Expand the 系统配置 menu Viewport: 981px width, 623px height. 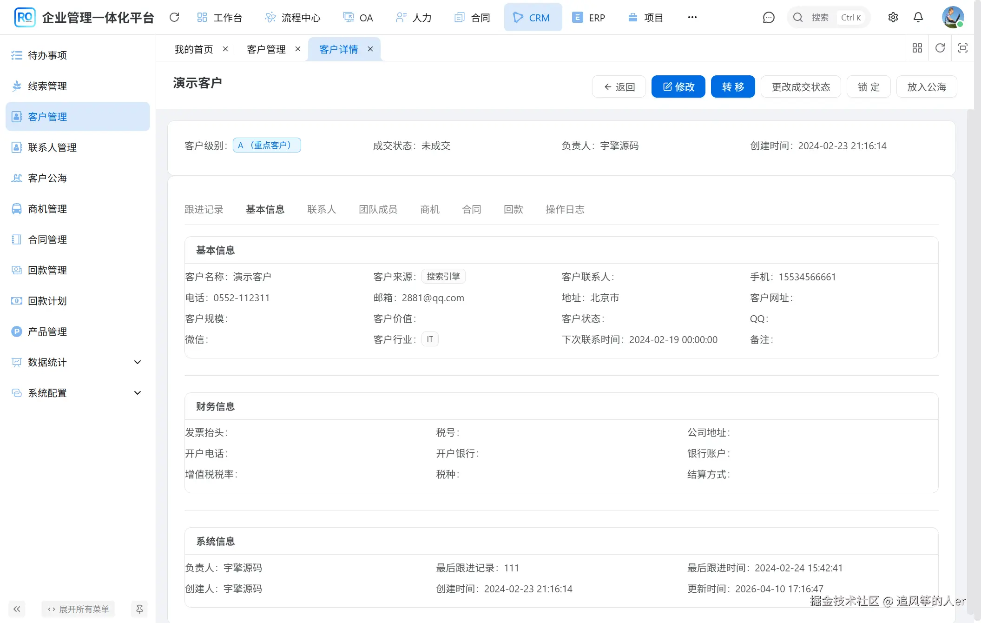(x=78, y=393)
